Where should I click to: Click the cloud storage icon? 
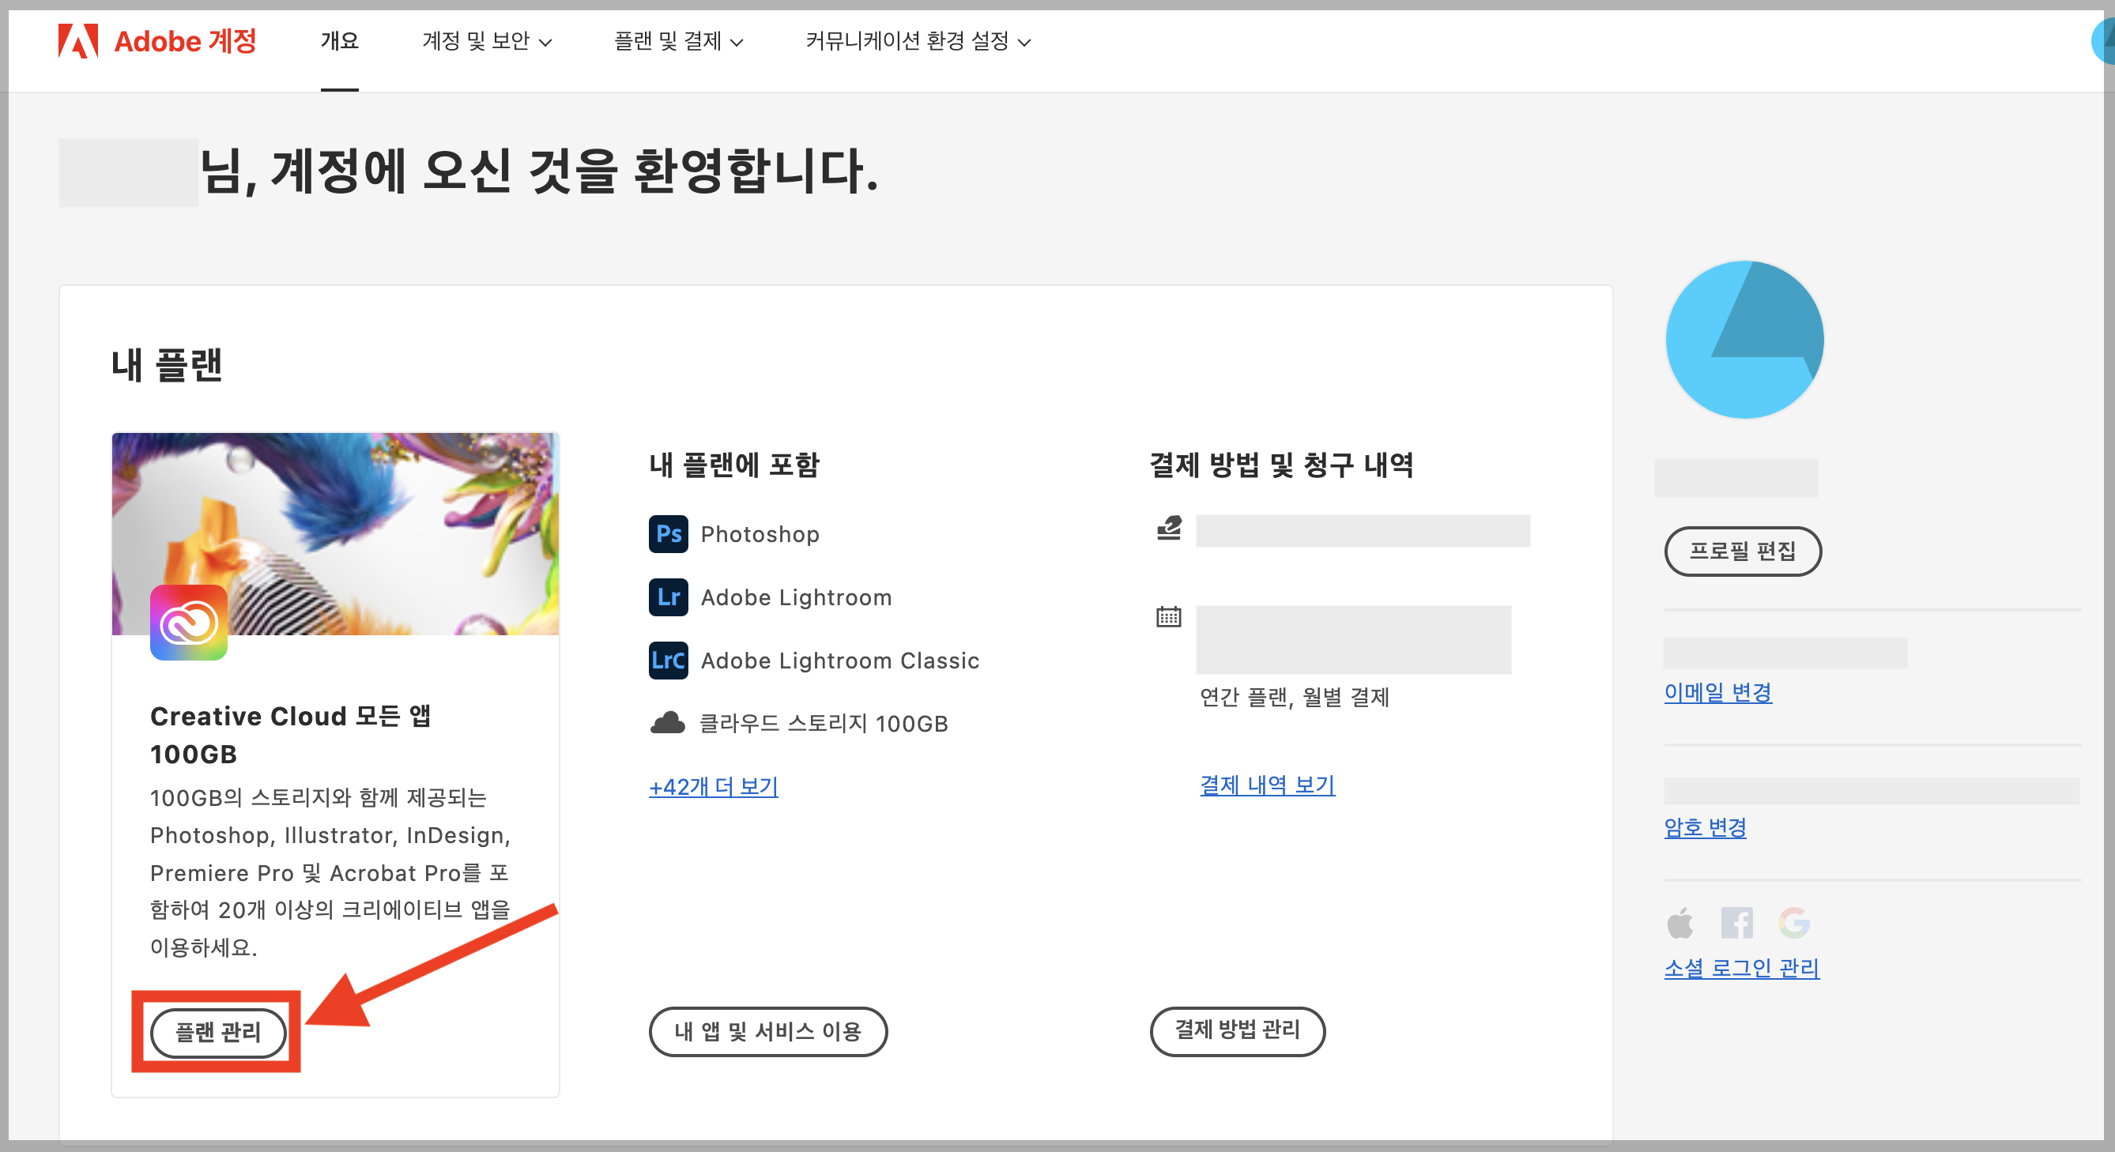tap(668, 724)
